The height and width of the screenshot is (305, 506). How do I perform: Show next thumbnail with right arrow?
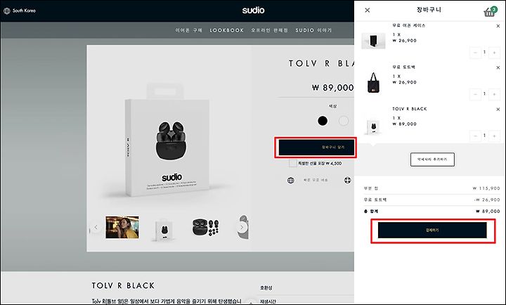(x=242, y=228)
